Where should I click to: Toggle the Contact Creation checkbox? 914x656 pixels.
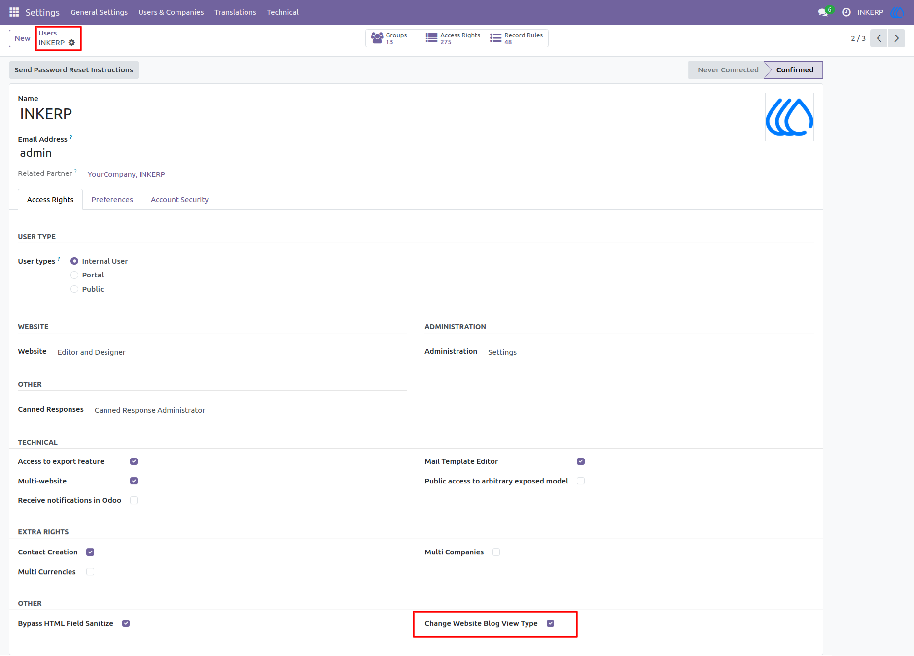[x=90, y=552]
